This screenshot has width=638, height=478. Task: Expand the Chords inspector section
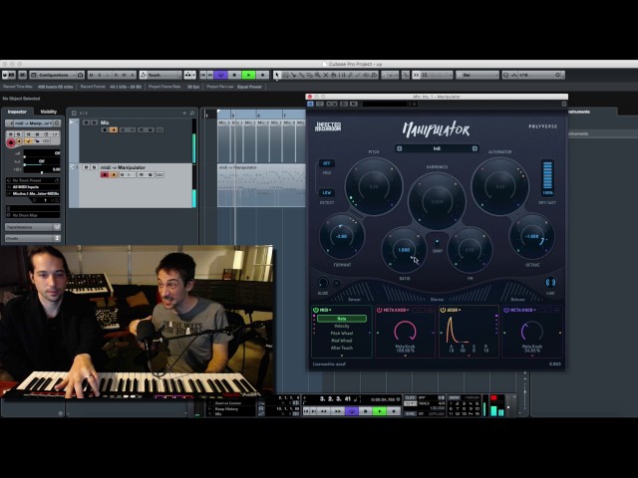[x=33, y=238]
